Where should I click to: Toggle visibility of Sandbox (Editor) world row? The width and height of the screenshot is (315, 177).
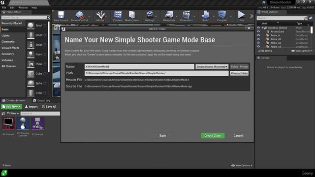(x=258, y=28)
